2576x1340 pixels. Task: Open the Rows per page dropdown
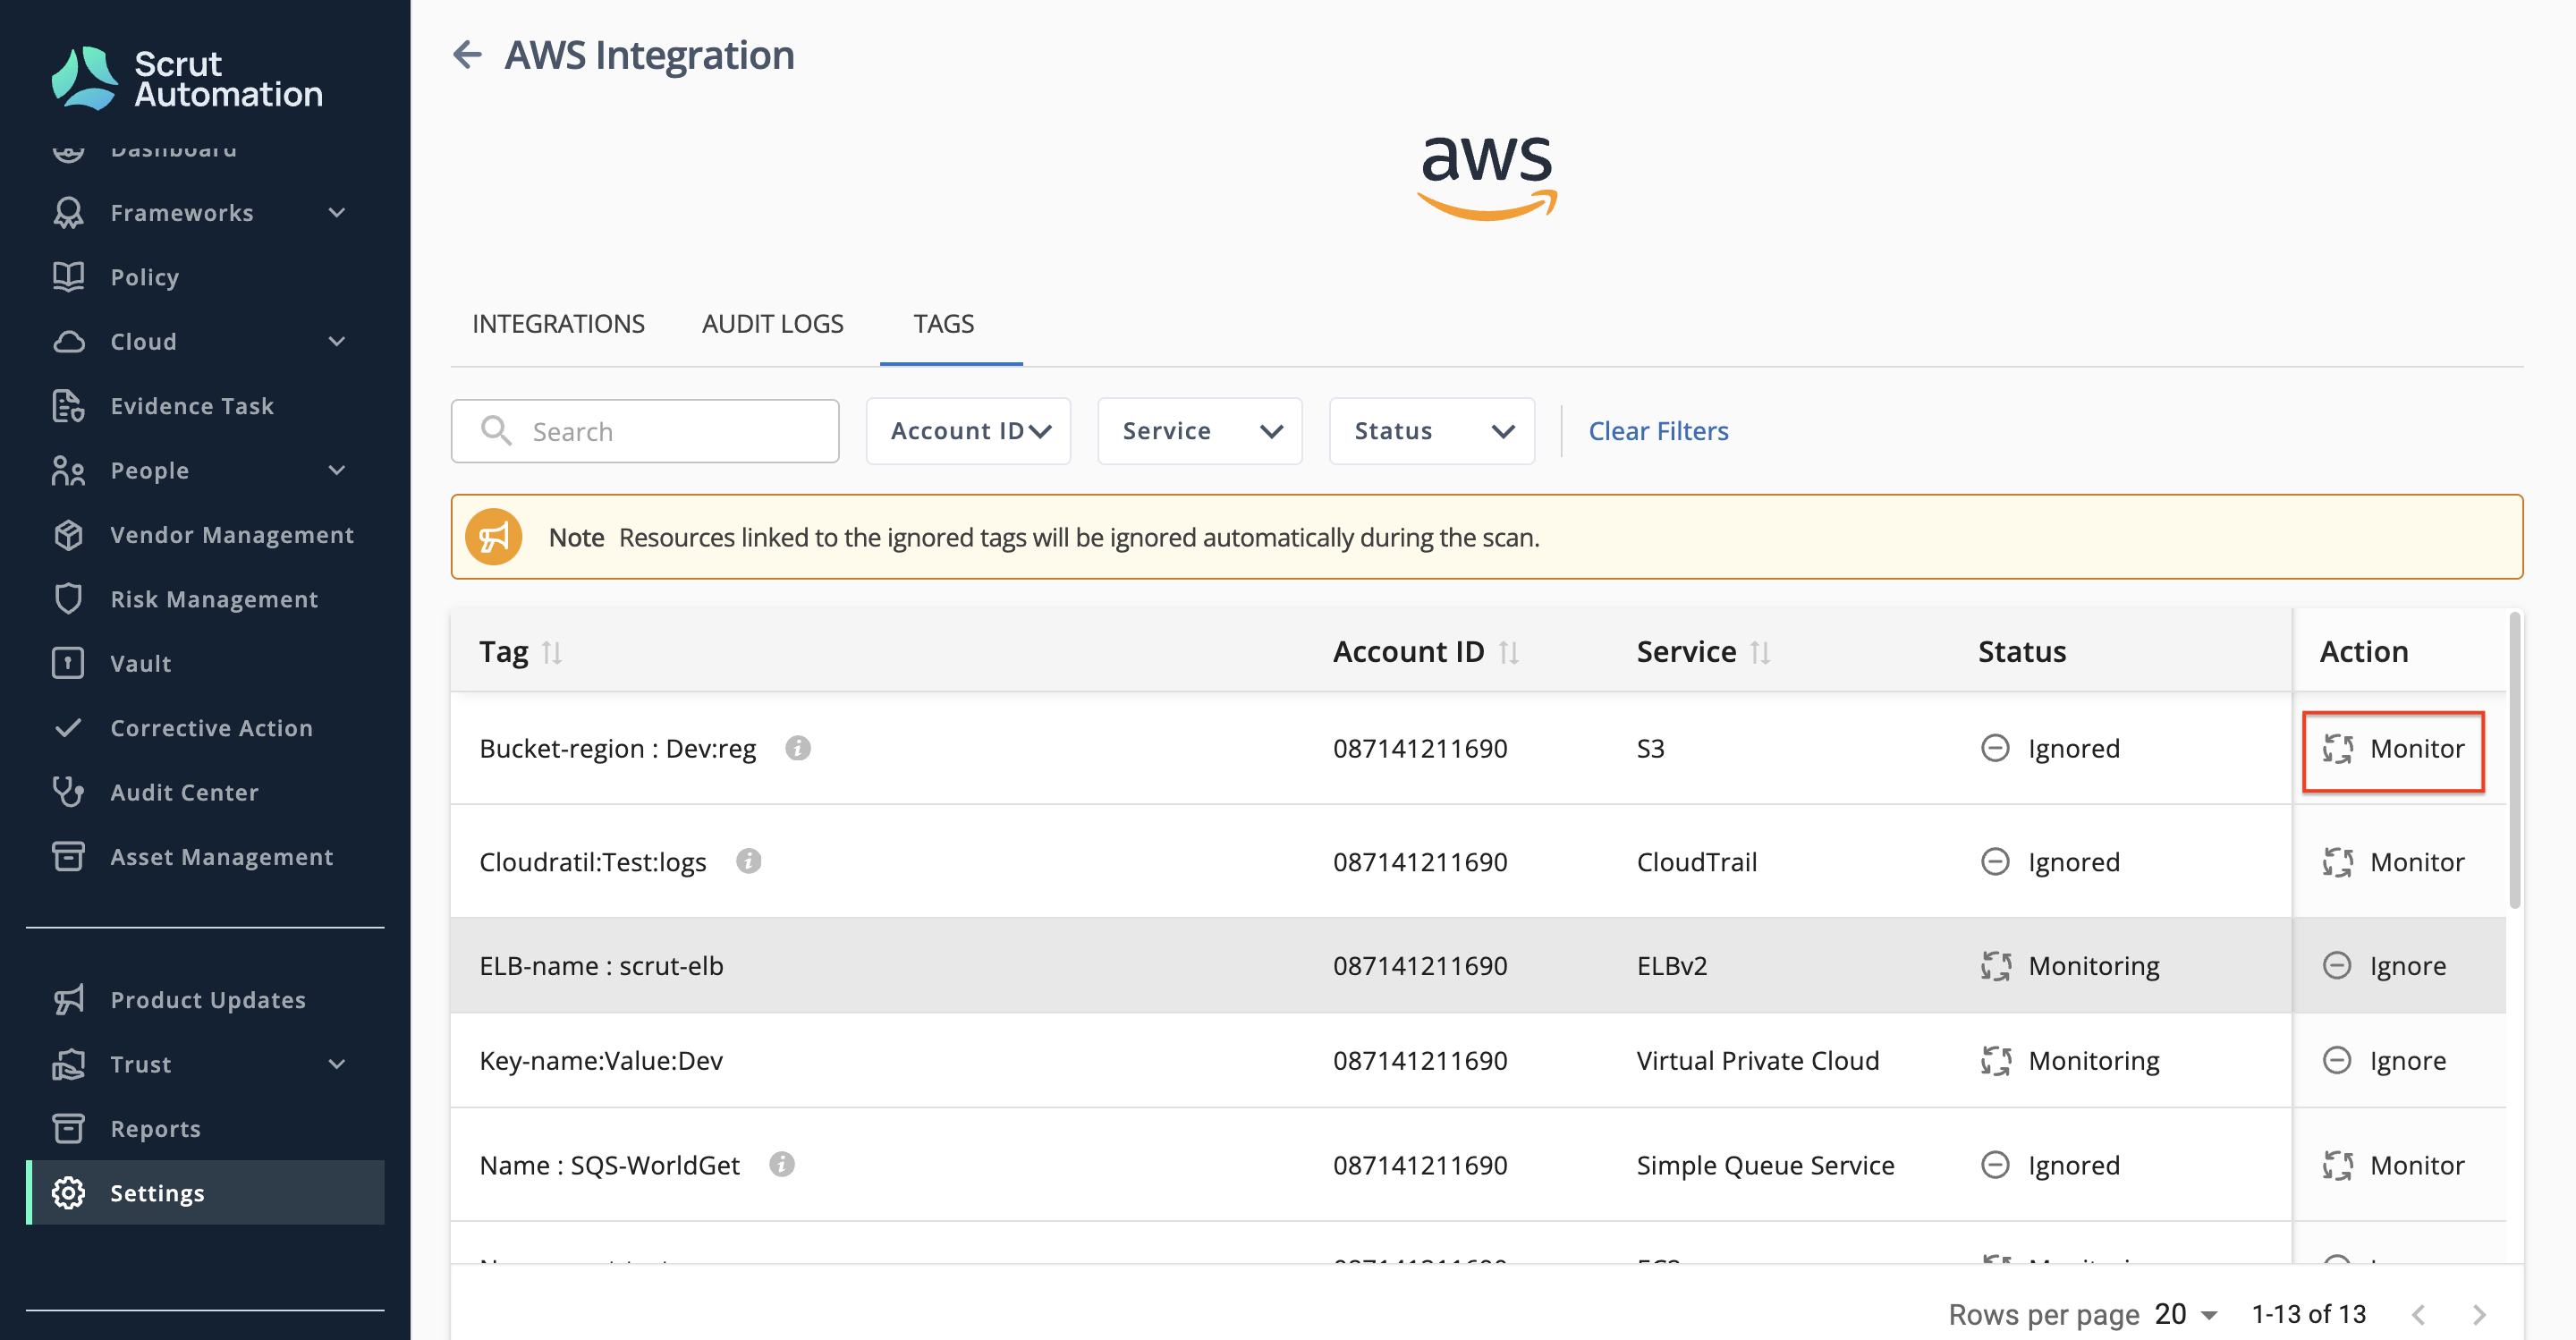pos(2186,1314)
